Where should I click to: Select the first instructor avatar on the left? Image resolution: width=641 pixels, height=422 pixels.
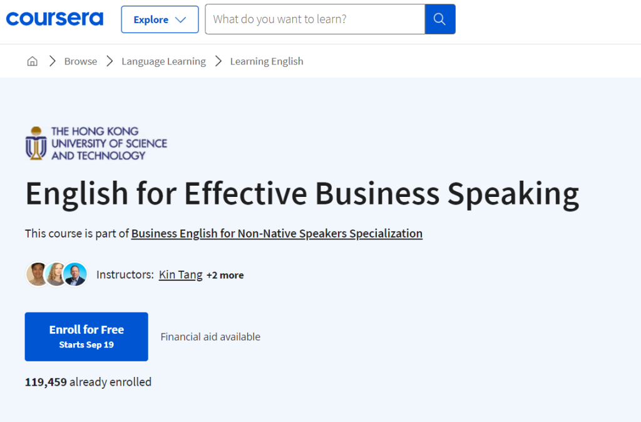pos(37,274)
